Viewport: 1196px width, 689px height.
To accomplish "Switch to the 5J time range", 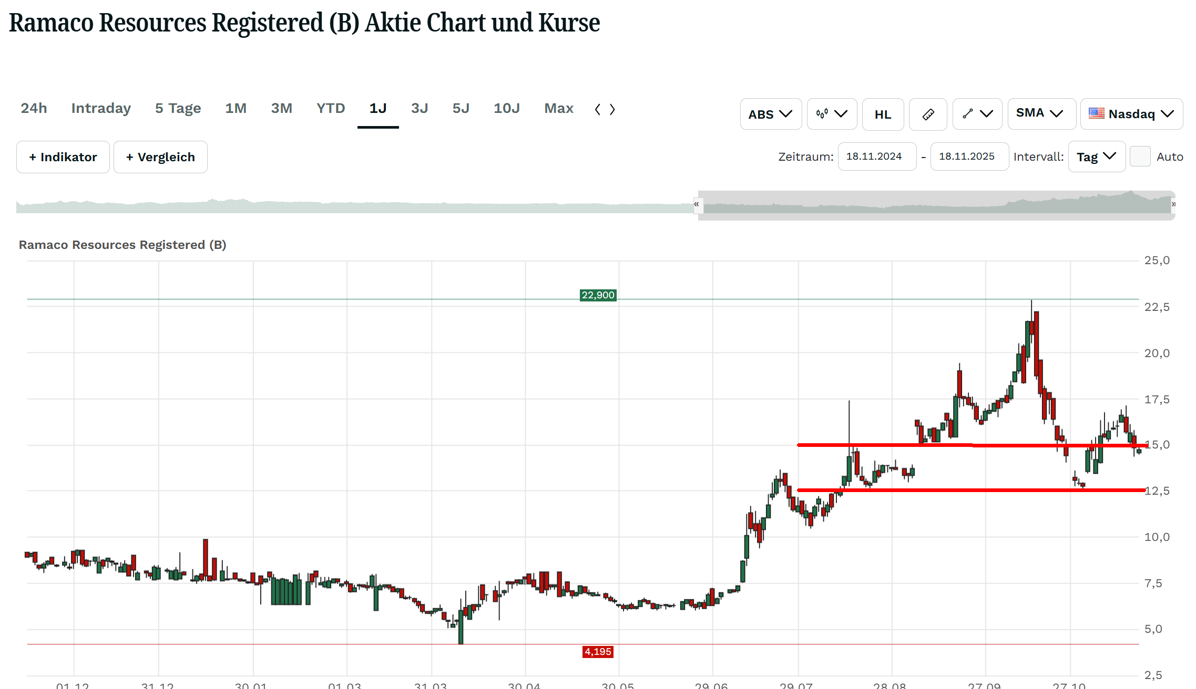I will [461, 108].
